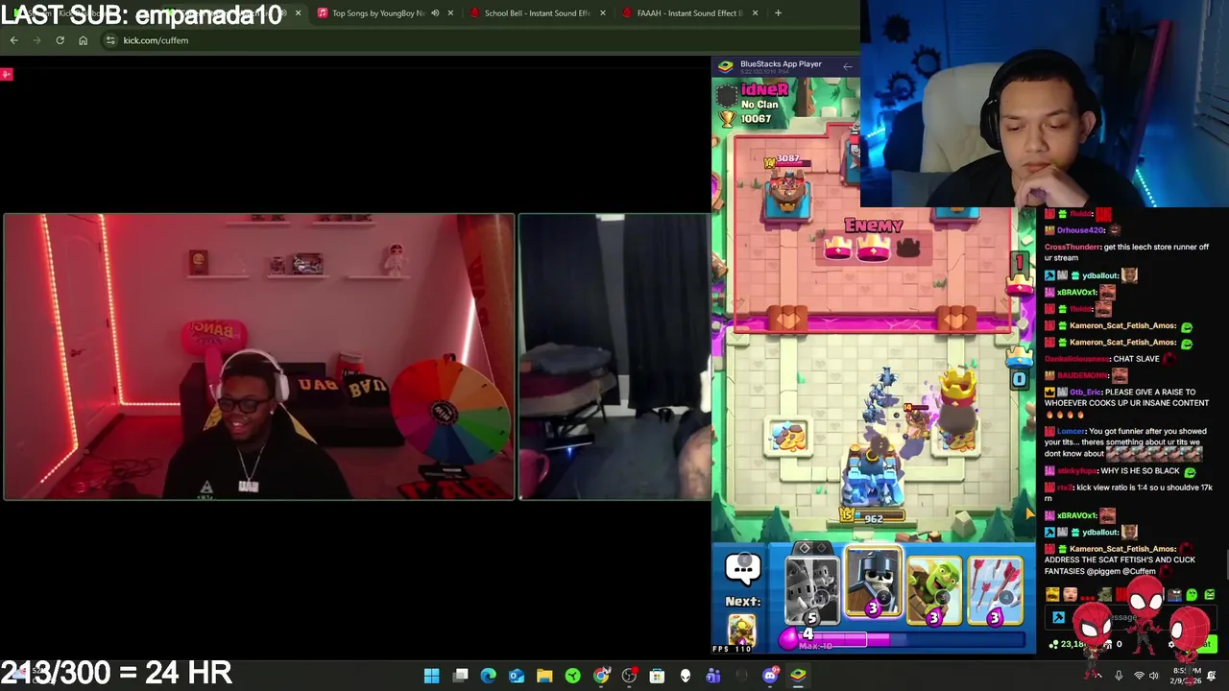Click the microphone icon in system tray
Image resolution: width=1229 pixels, height=691 pixels.
[1119, 676]
